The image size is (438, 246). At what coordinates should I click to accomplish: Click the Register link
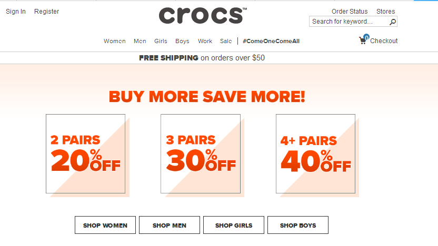point(47,12)
